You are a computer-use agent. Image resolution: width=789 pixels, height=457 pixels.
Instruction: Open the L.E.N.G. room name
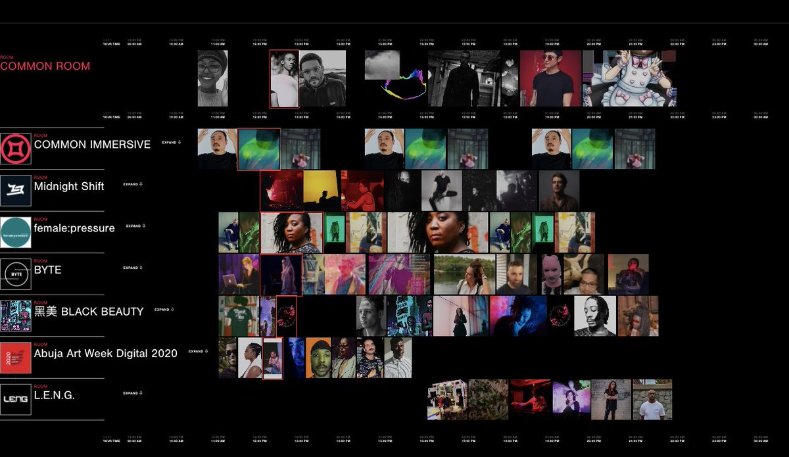(55, 395)
